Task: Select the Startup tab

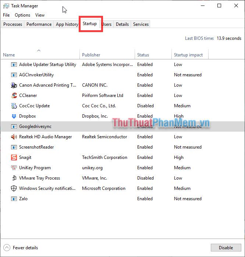Action: (90, 24)
